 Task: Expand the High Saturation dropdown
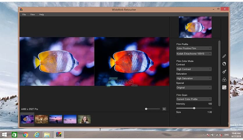[x=194, y=78]
